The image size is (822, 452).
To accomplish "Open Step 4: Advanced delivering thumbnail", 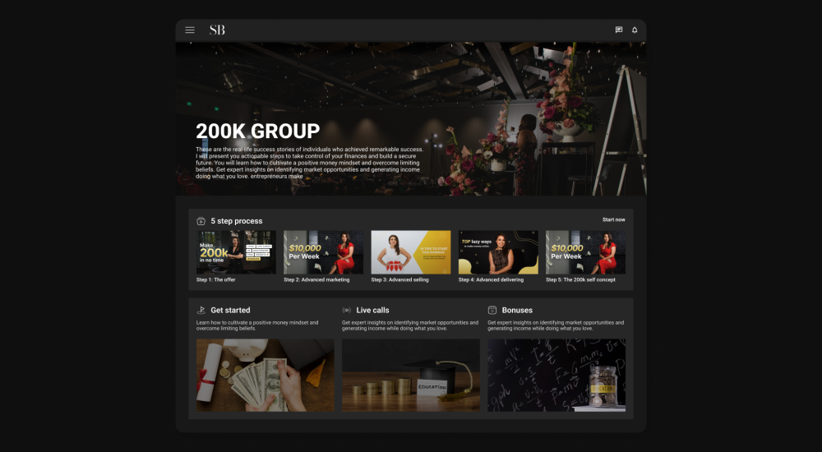I will tap(498, 252).
